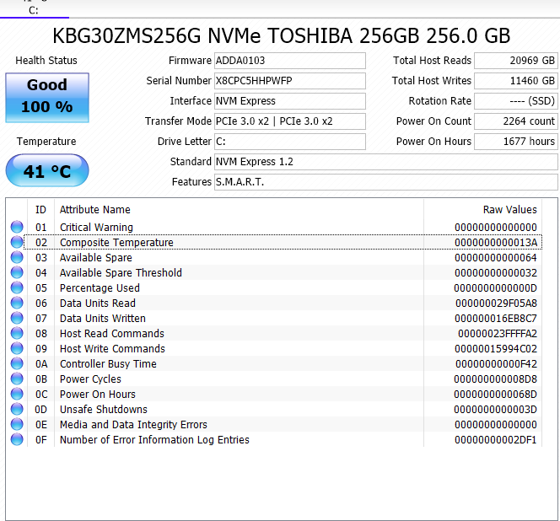Click raw value 0000000000068D
The width and height of the screenshot is (560, 521).
(x=496, y=395)
